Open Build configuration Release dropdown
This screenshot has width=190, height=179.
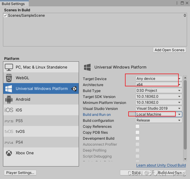tap(159, 120)
